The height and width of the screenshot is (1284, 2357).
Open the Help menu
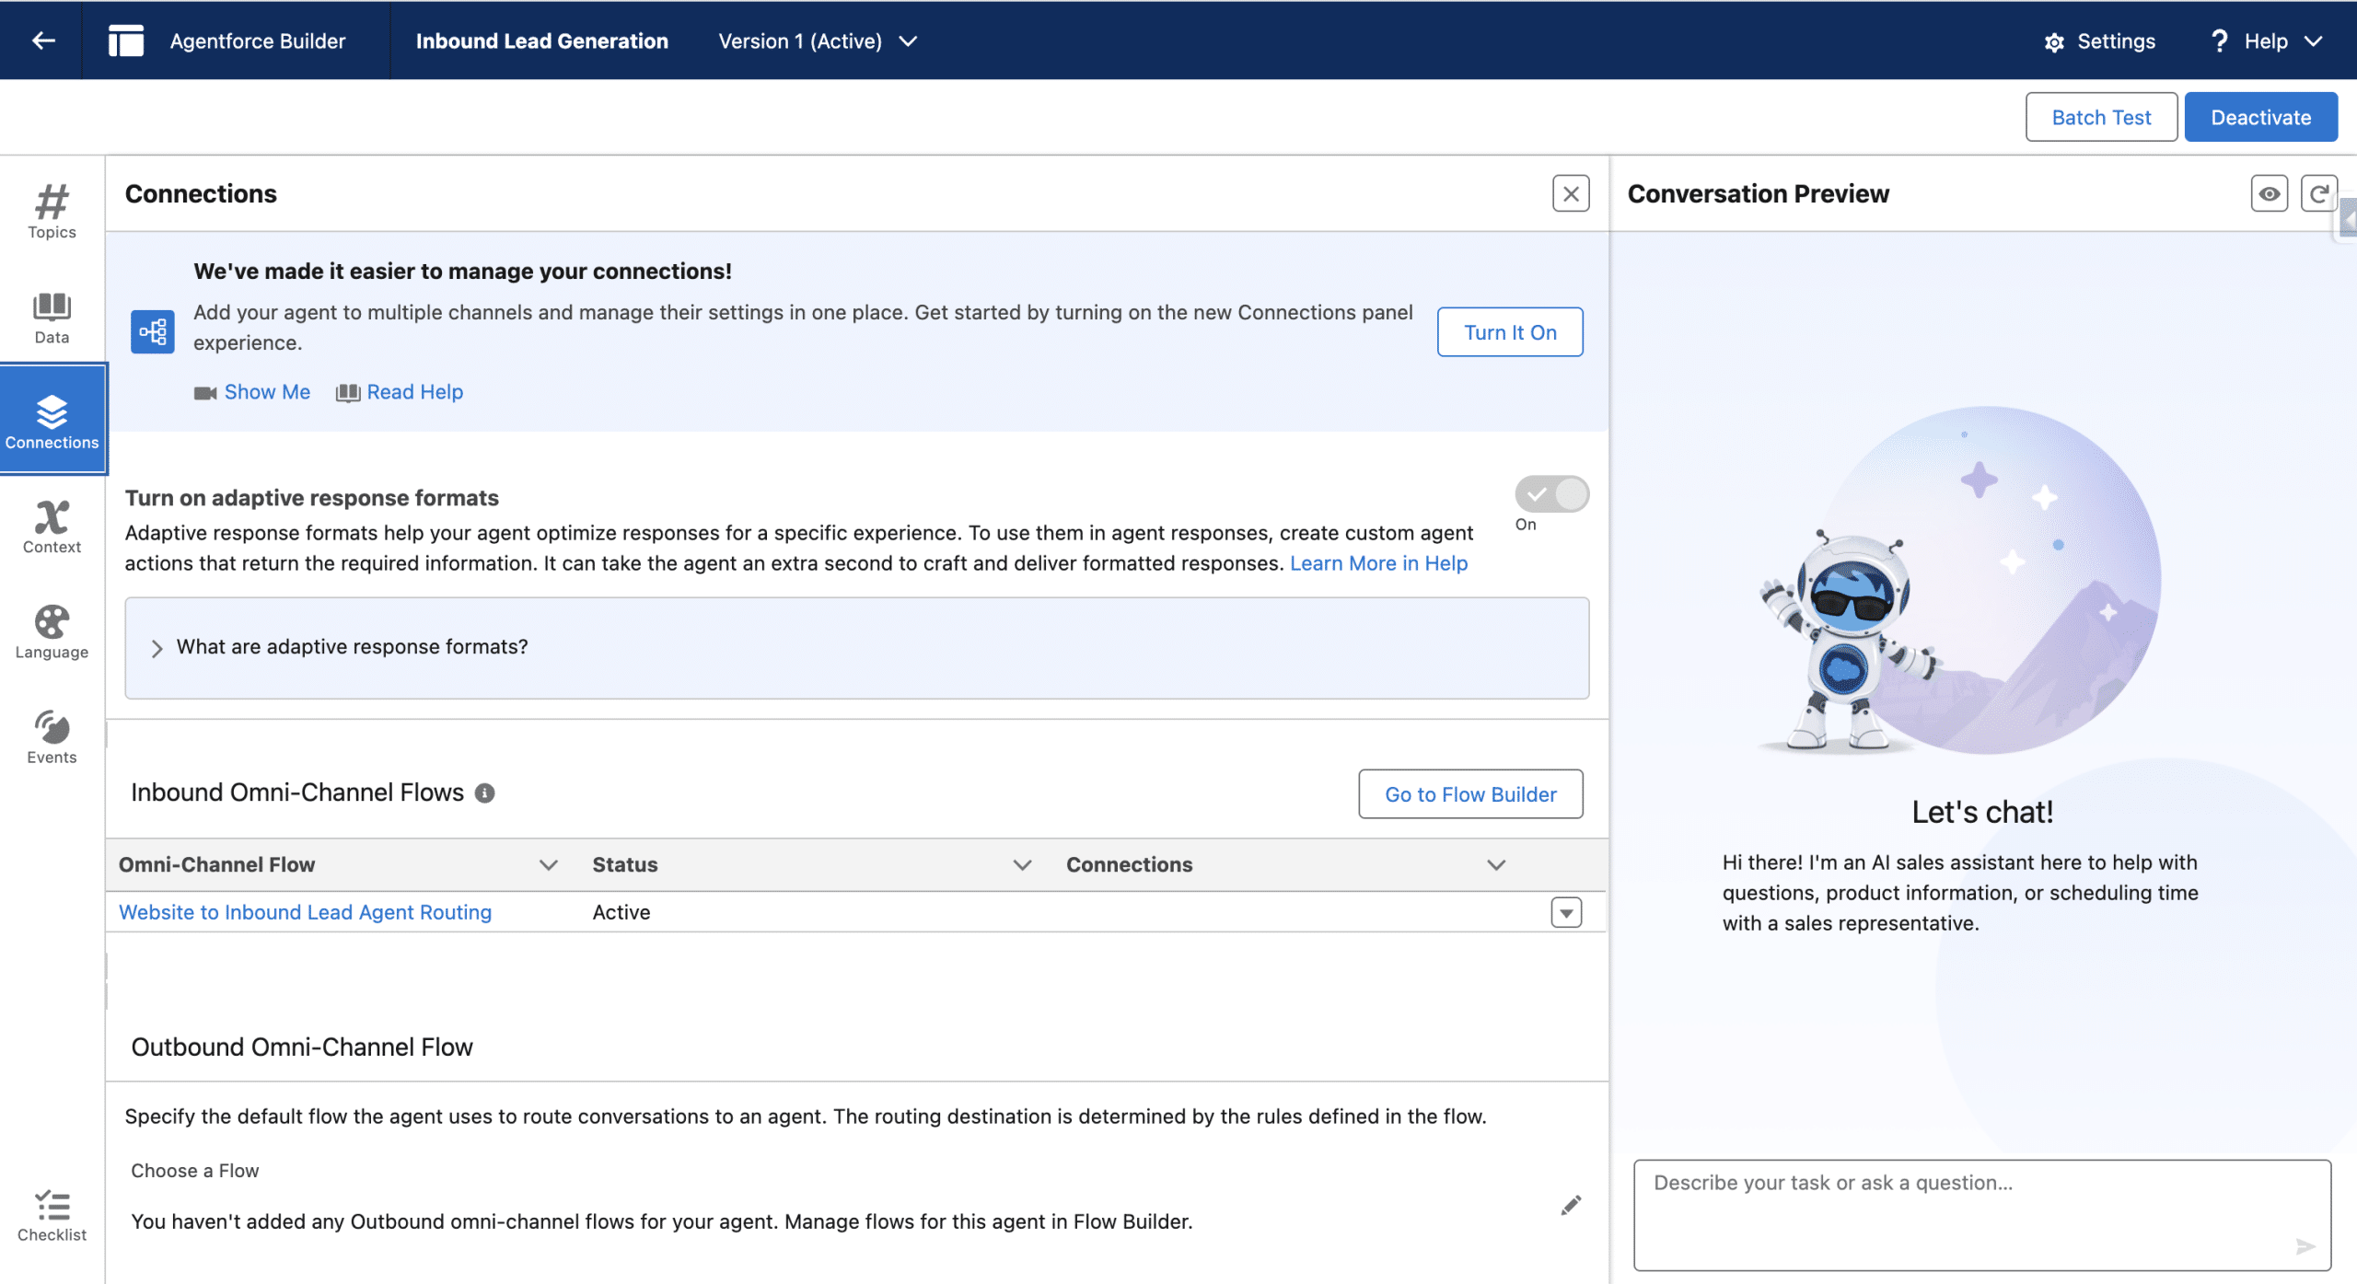2266,41
